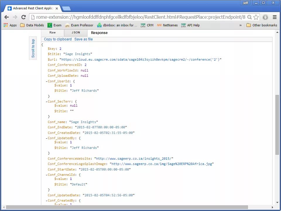
Task: Click horizontal scroll left arrow
Action: 4,207
